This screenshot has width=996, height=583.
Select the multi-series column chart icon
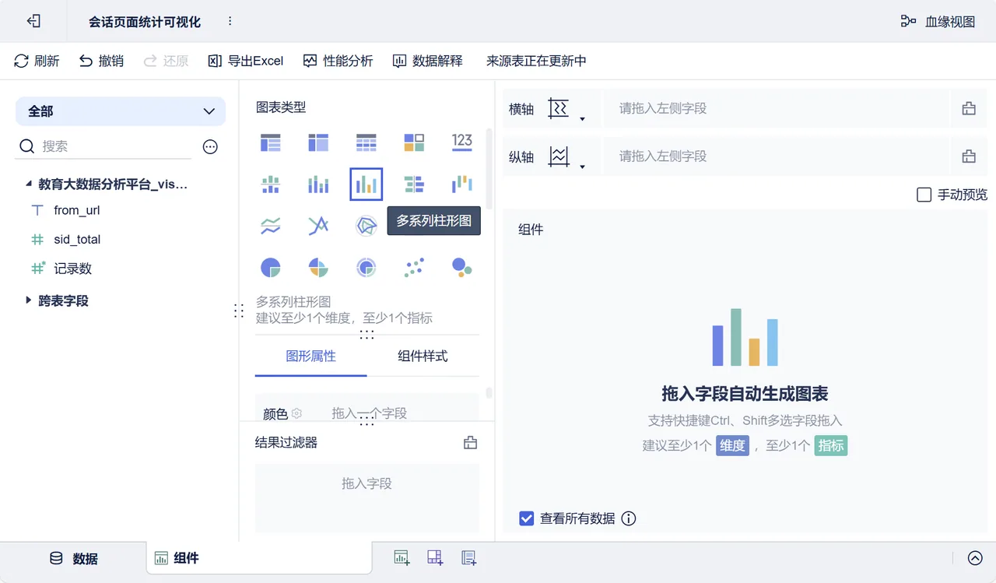[366, 184]
